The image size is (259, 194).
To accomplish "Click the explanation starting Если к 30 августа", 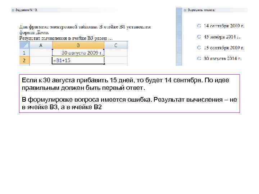I will coord(126,84).
